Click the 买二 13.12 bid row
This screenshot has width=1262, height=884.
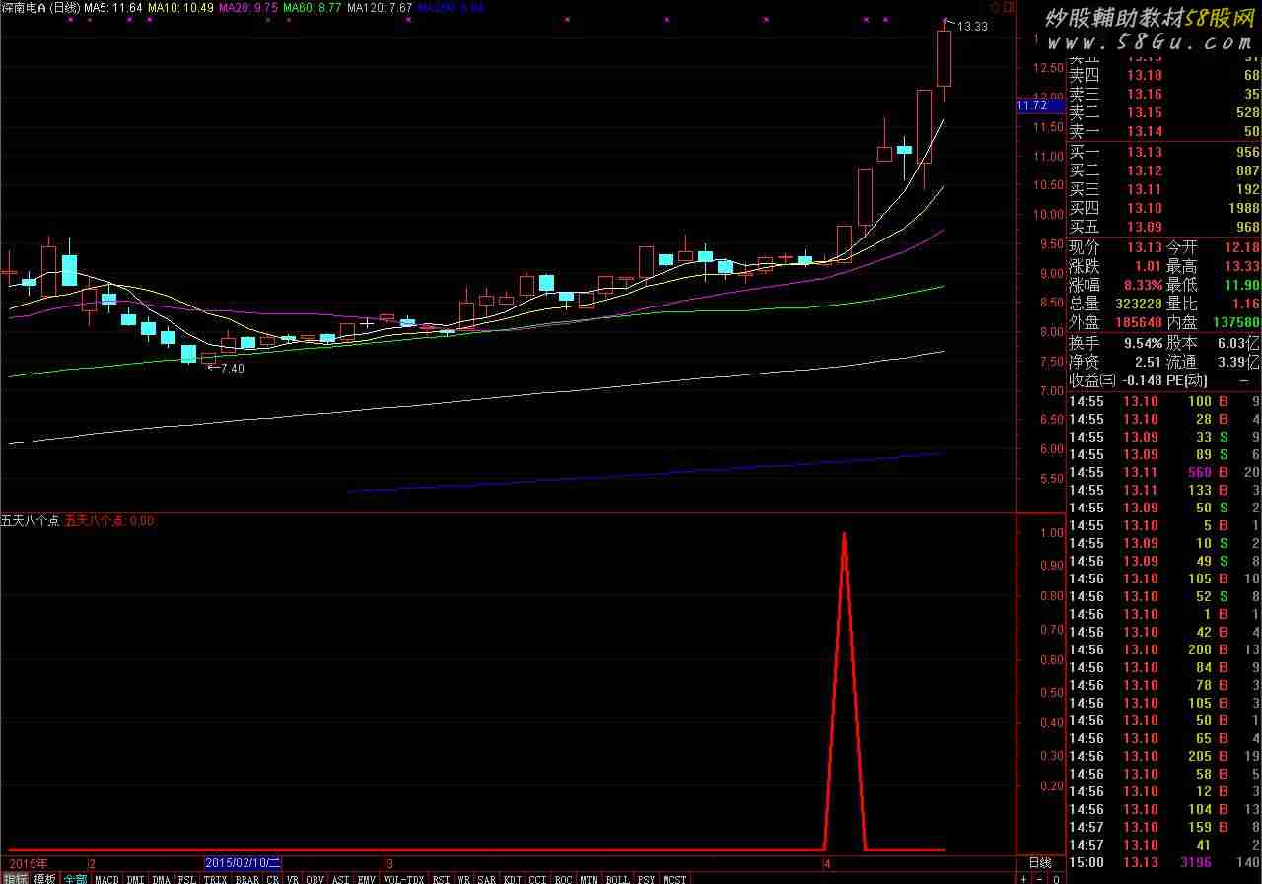[1164, 170]
